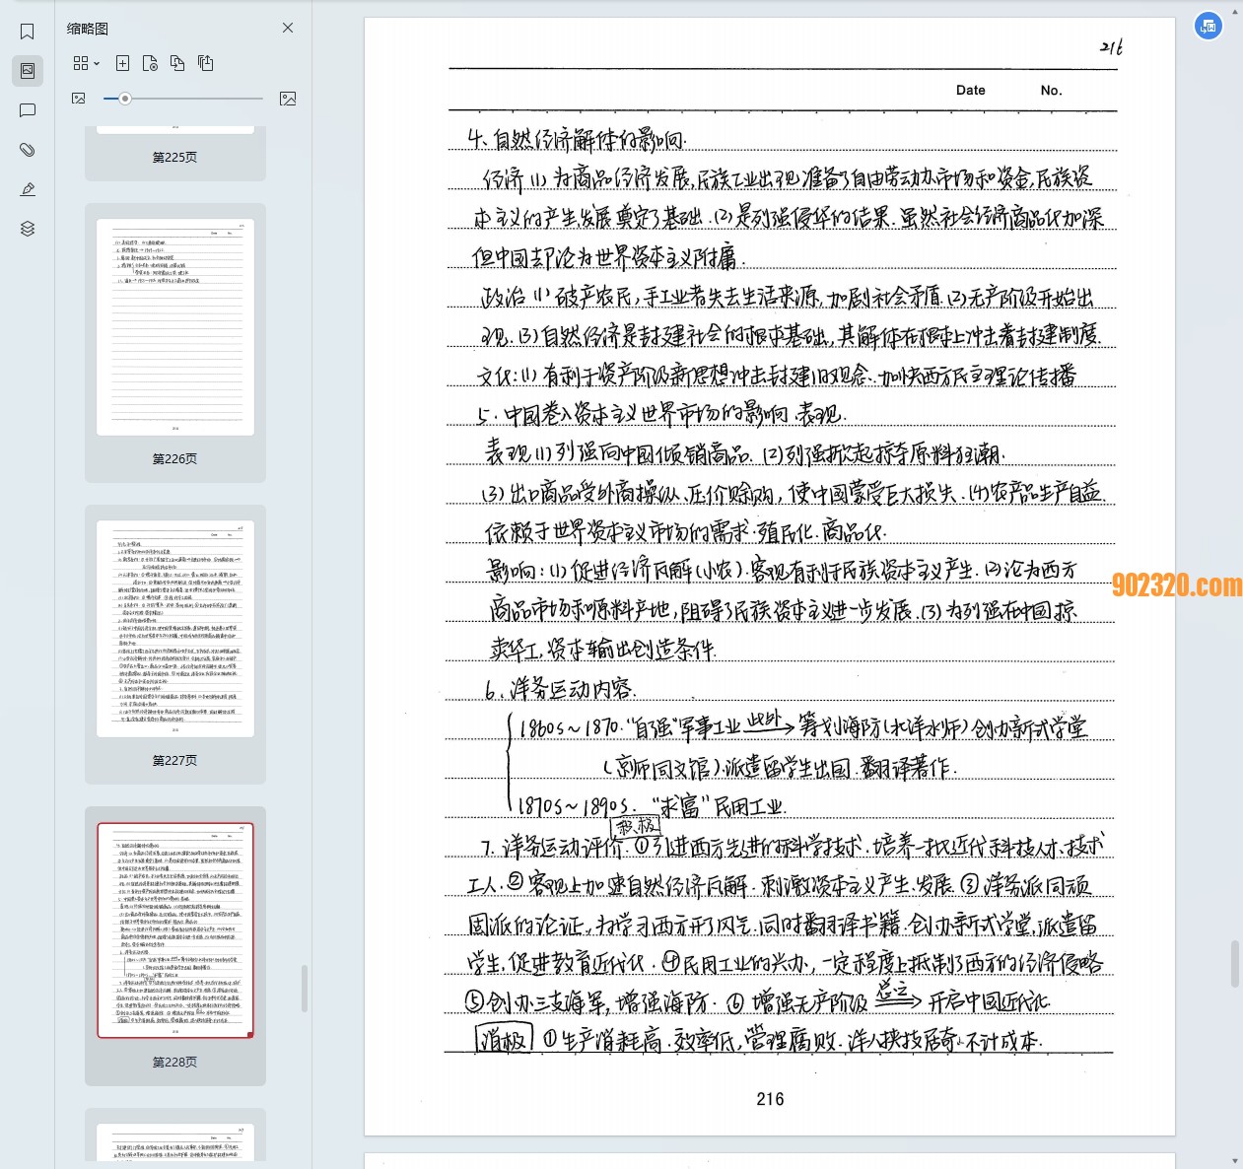Expand the thumbnail grid layout dropdown
The width and height of the screenshot is (1243, 1169).
point(87,63)
